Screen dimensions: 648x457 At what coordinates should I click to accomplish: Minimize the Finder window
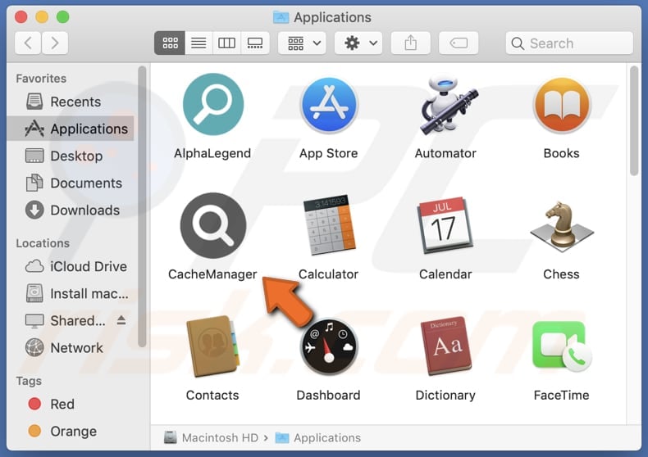[x=42, y=17]
